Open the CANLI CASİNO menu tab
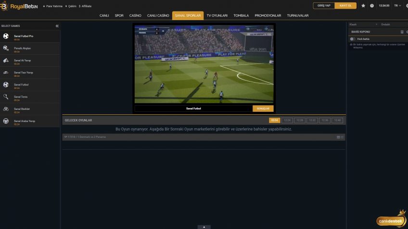The height and width of the screenshot is (229, 408). pos(158,15)
